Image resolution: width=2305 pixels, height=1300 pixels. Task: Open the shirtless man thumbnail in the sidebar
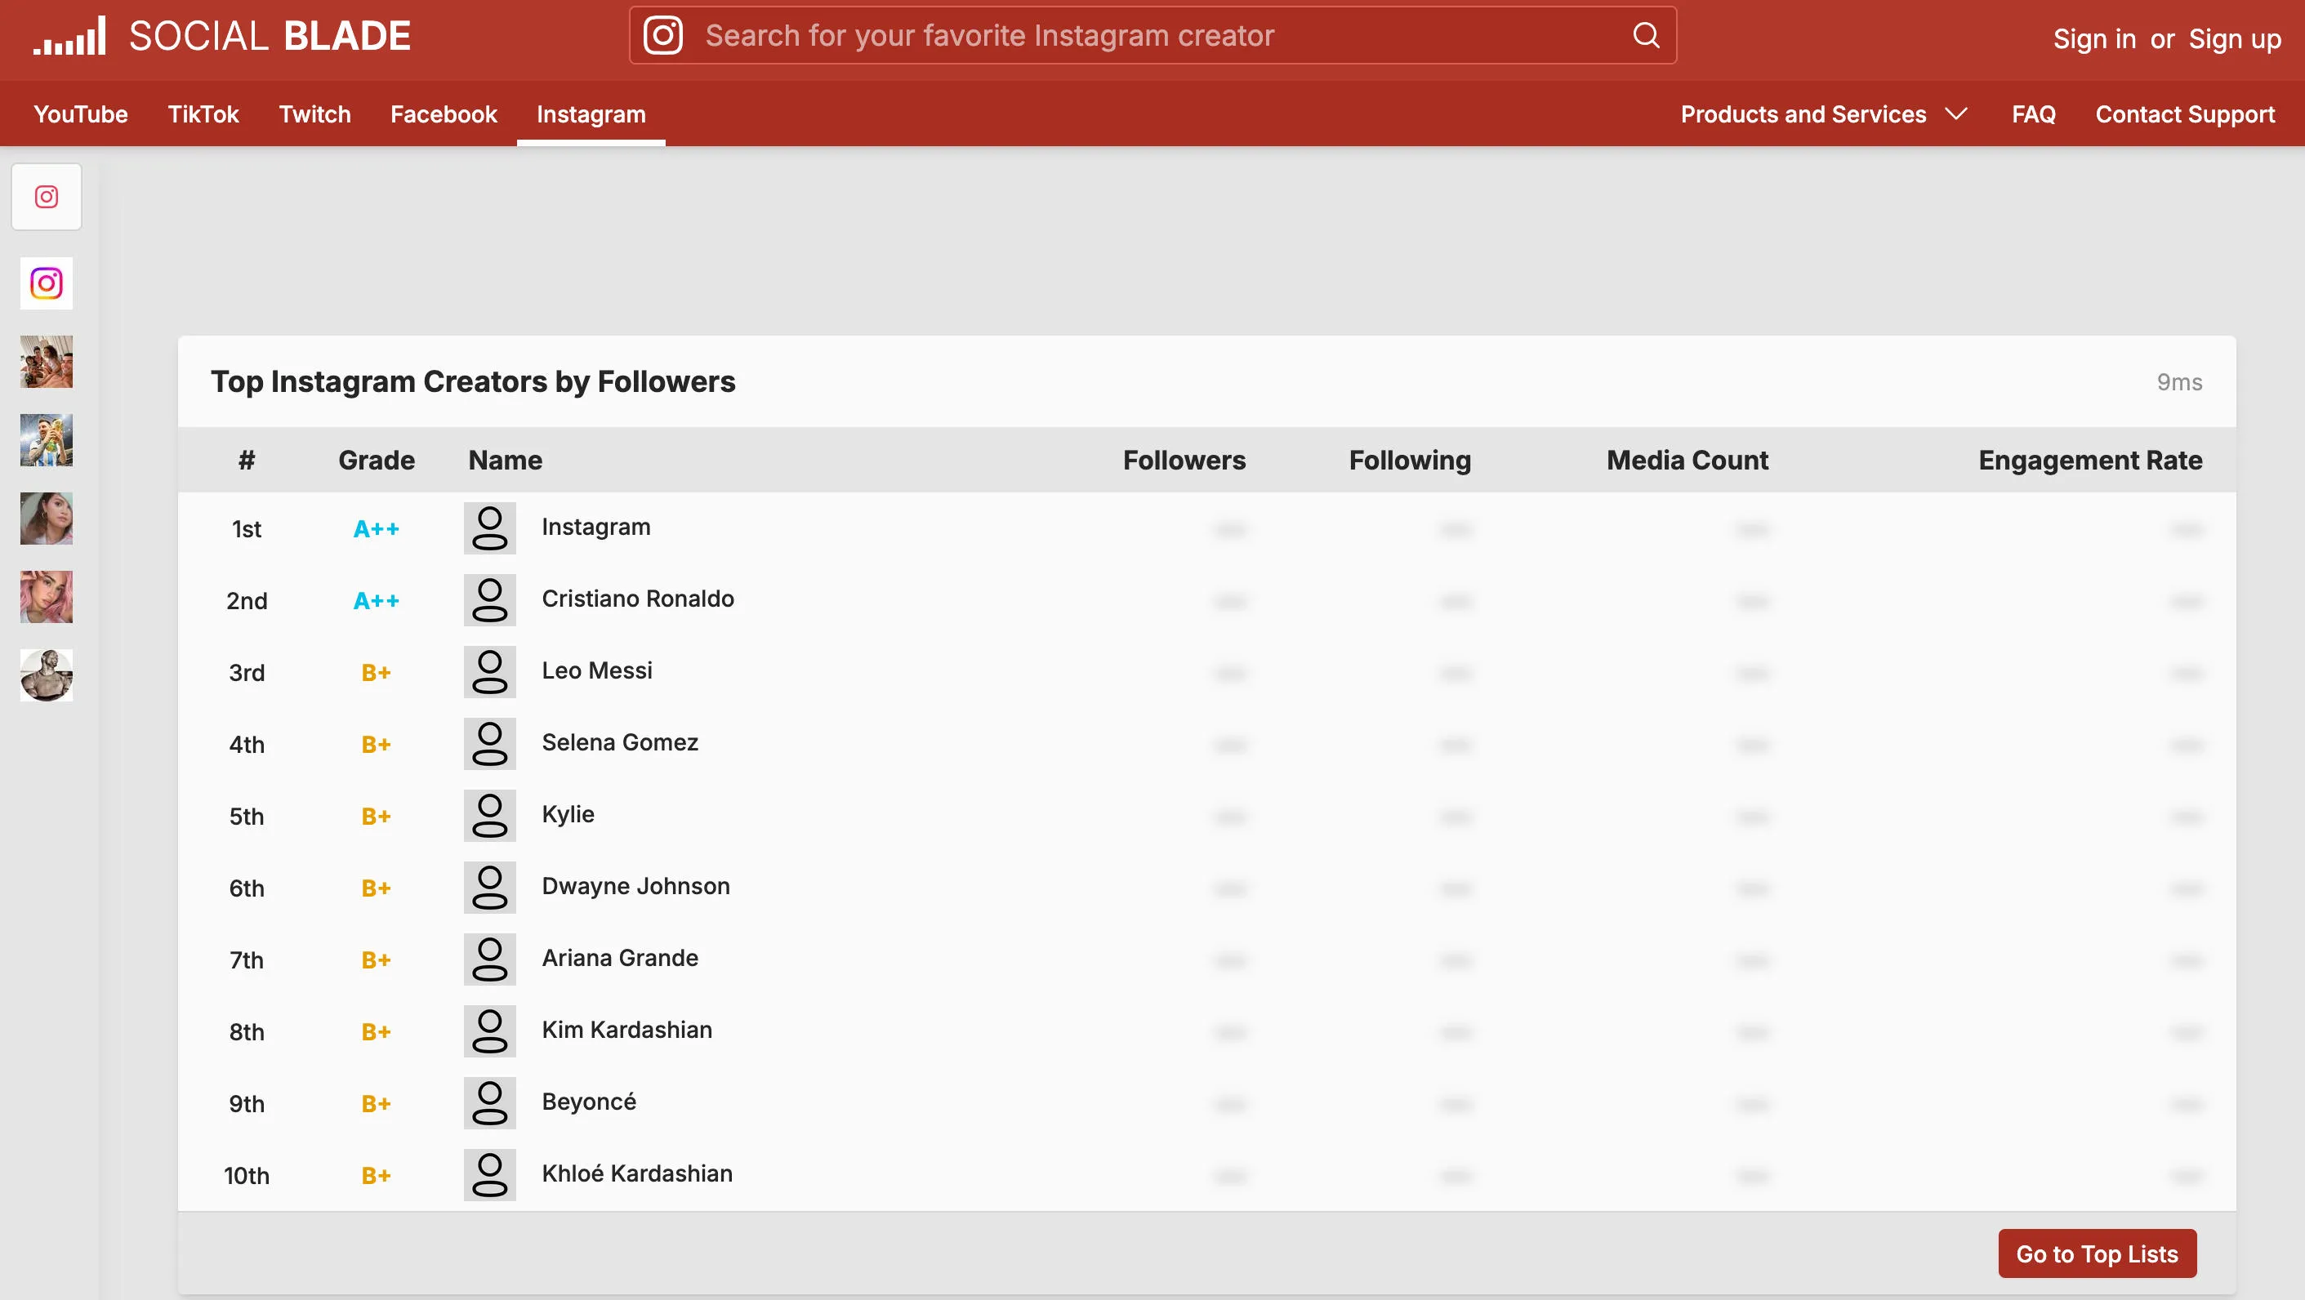tap(47, 674)
